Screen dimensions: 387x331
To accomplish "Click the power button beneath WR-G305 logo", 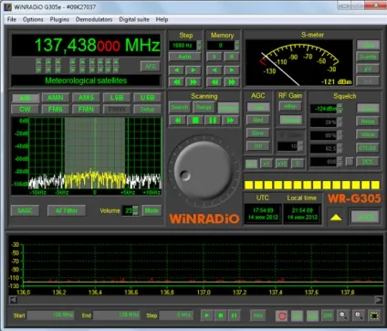I will click(x=365, y=217).
